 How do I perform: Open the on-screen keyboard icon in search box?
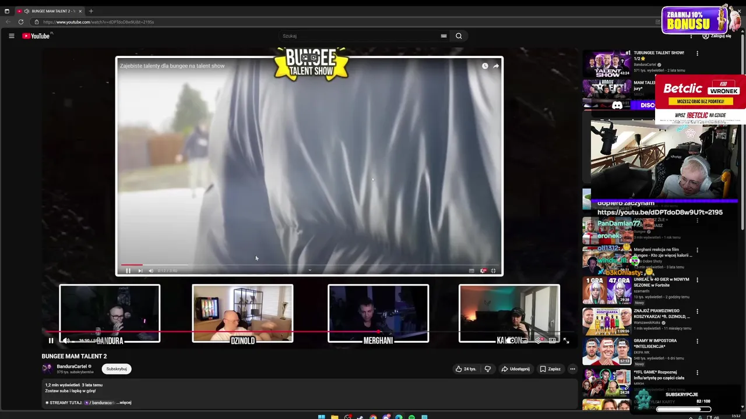(444, 36)
